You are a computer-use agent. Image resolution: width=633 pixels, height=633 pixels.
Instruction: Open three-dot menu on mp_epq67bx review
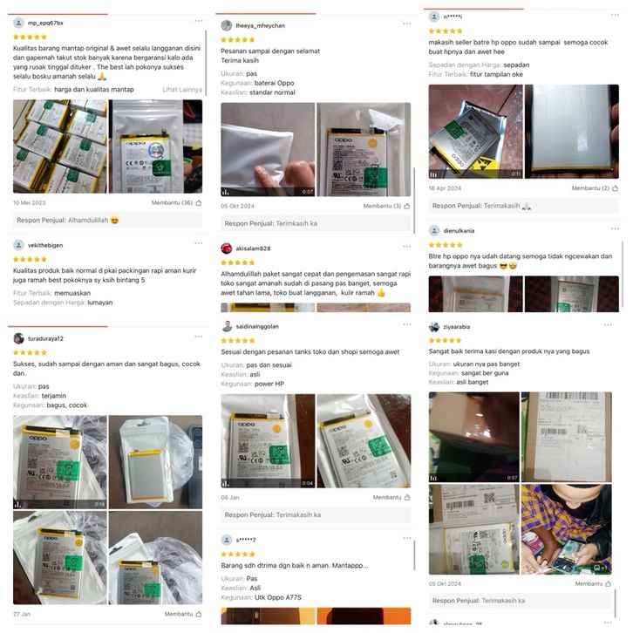[198, 21]
